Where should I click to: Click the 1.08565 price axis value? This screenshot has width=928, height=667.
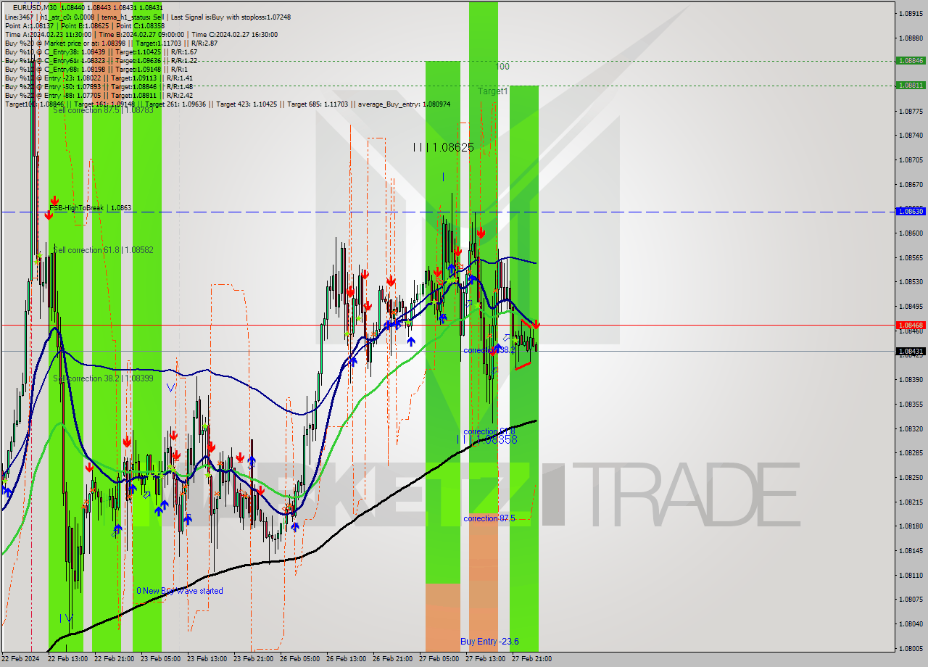(911, 257)
